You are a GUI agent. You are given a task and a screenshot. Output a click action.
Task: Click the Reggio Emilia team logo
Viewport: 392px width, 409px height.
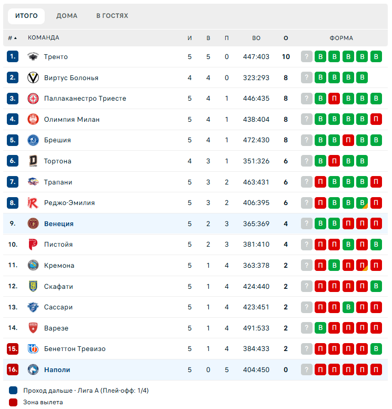pos(33,203)
